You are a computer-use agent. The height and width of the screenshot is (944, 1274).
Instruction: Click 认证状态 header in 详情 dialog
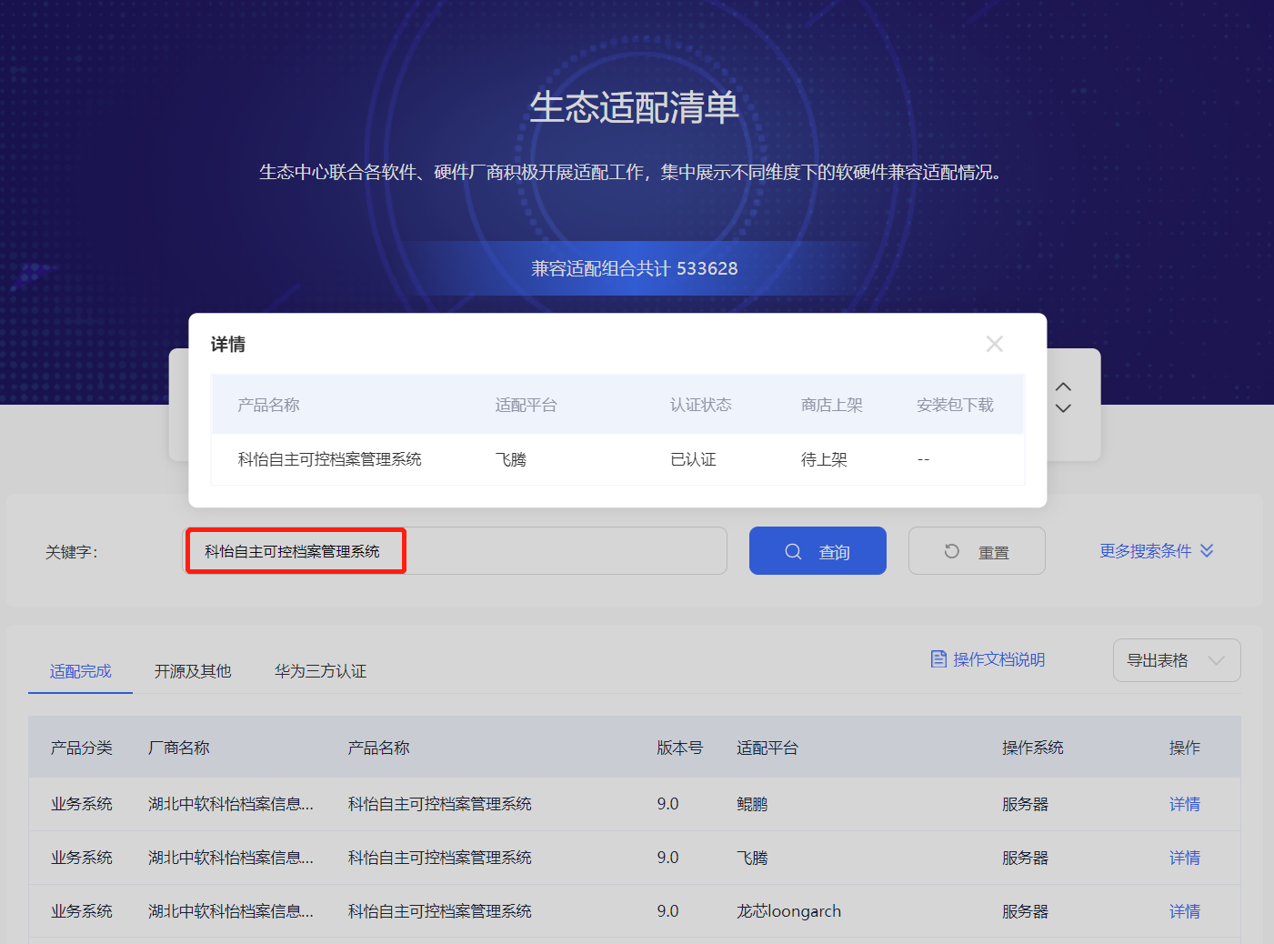tap(700, 405)
